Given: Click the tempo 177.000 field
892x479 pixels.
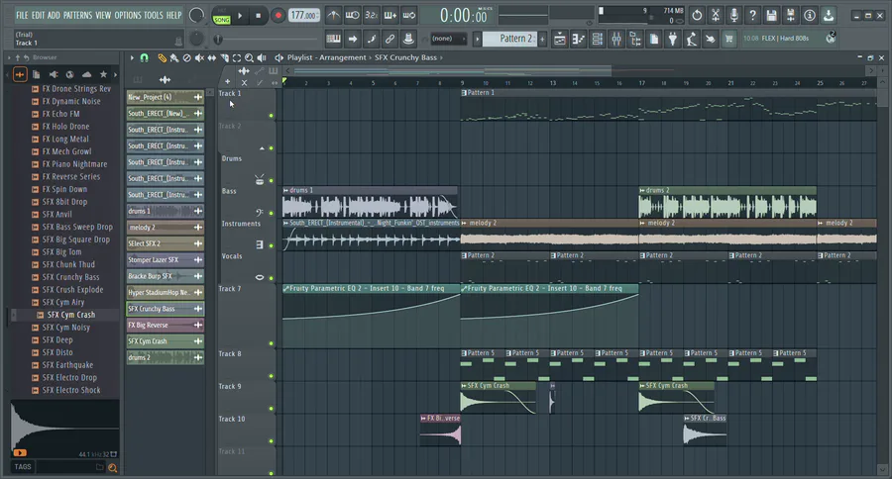Looking at the screenshot, I should point(304,16).
